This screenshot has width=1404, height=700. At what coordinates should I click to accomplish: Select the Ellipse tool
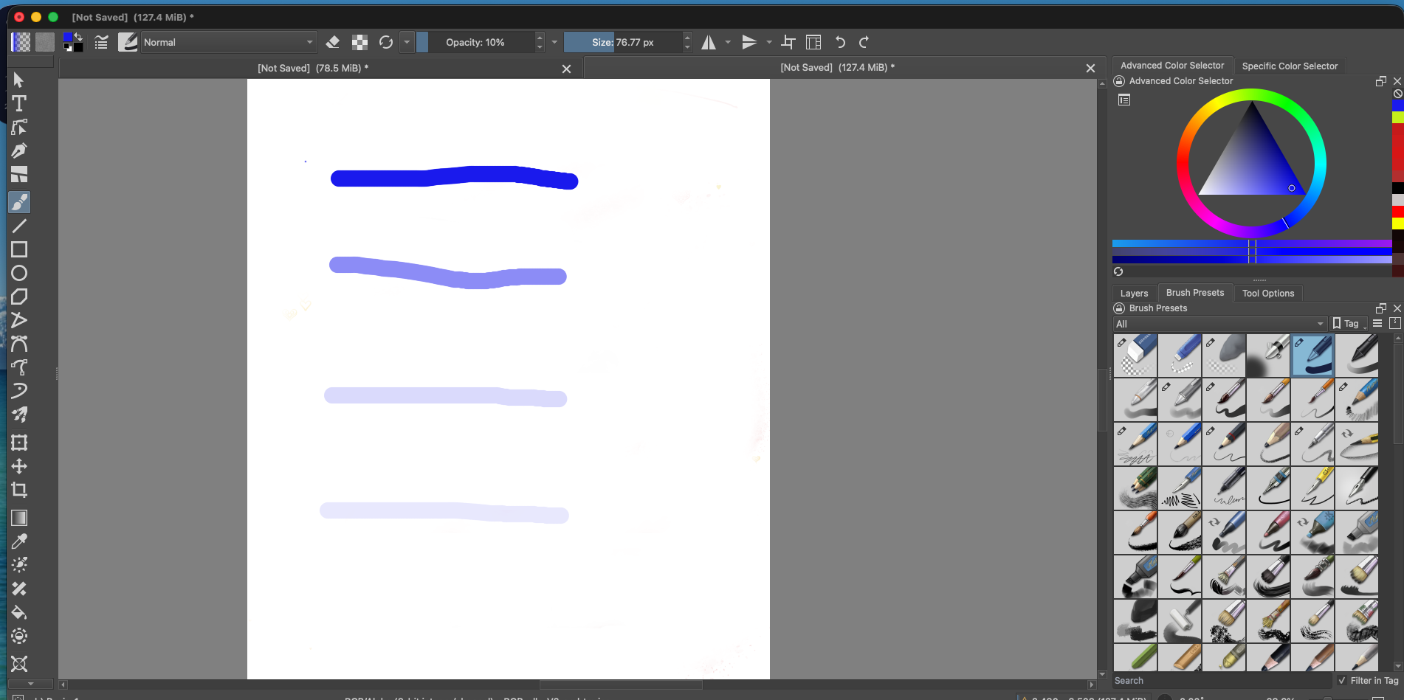(x=19, y=273)
